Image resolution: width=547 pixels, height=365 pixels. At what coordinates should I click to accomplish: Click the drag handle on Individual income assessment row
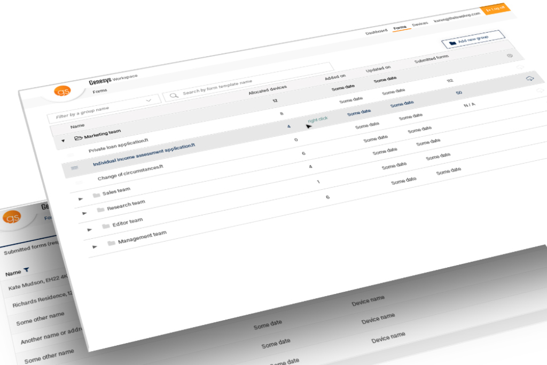coord(74,168)
